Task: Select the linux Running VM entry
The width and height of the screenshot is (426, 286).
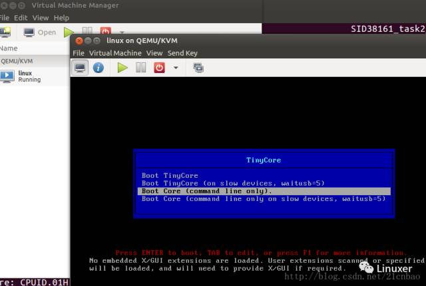Action: coord(35,76)
